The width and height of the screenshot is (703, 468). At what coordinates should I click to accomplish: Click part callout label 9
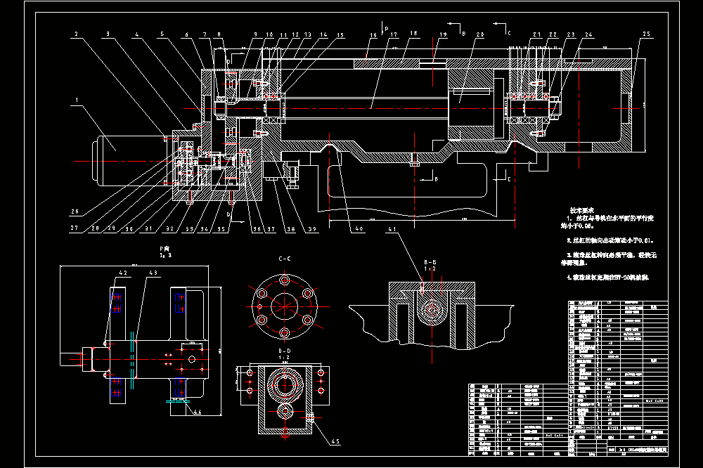(x=256, y=34)
